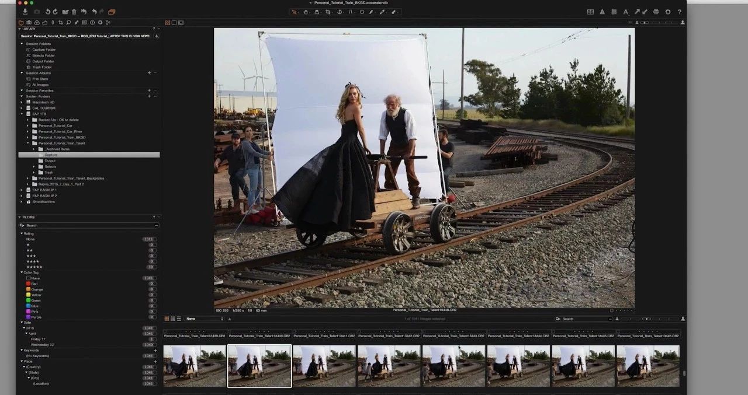Open the browser sort-by Name dropdown
The image size is (748, 395).
205,319
